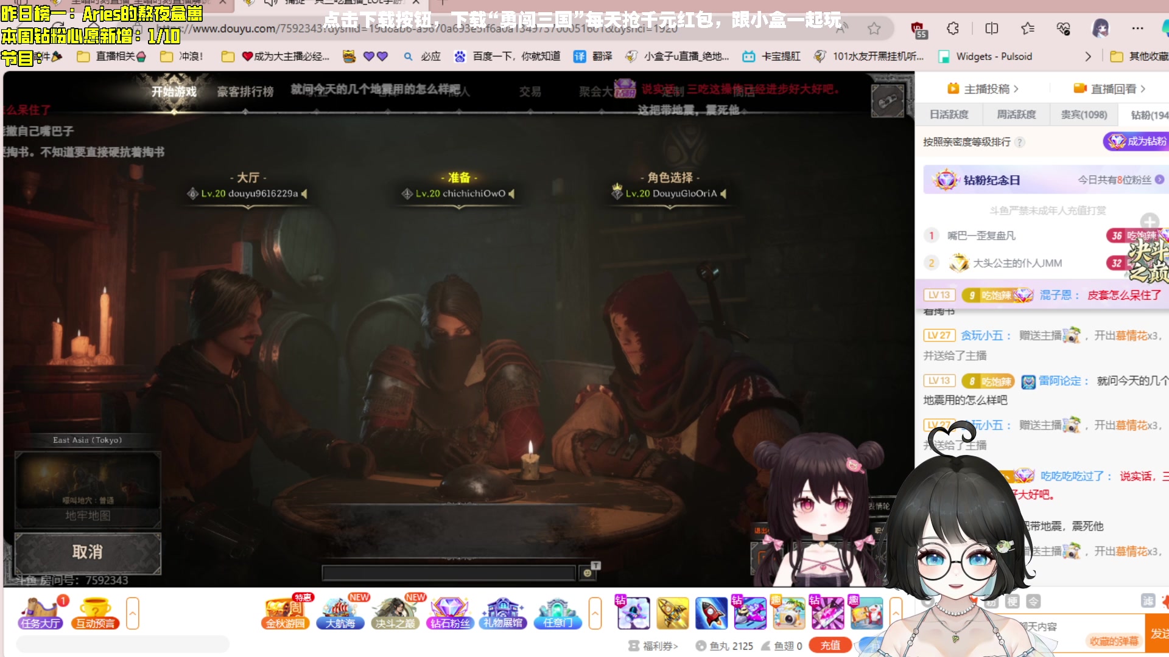Show more bookmarks chevron

point(1088,57)
